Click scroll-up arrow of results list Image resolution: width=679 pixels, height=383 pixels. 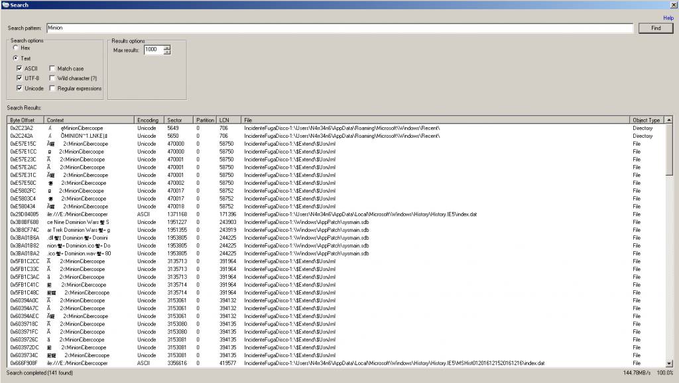click(669, 120)
